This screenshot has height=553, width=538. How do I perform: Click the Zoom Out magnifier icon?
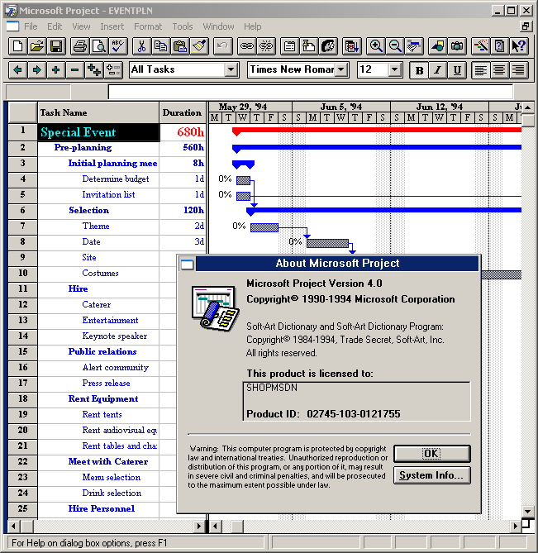coord(395,46)
